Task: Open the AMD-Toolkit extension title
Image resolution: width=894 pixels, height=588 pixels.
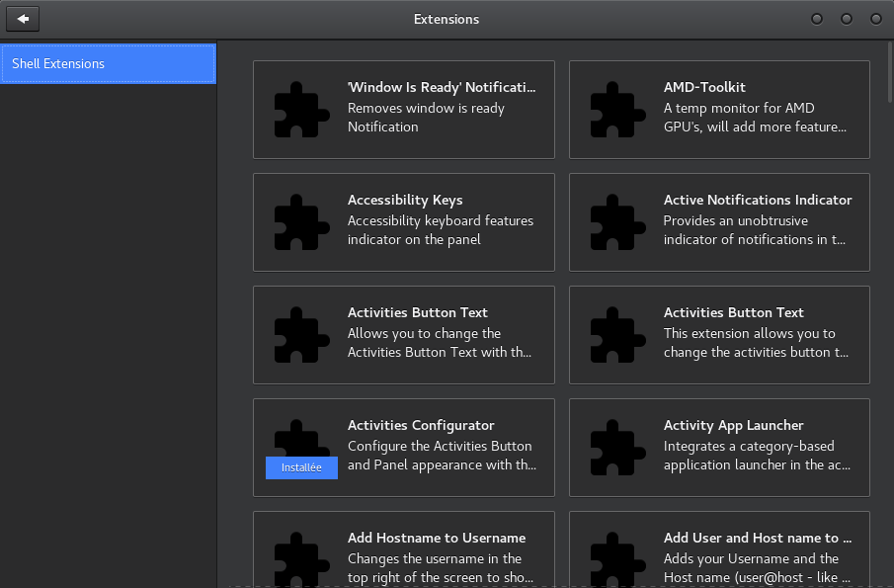Action: point(704,87)
